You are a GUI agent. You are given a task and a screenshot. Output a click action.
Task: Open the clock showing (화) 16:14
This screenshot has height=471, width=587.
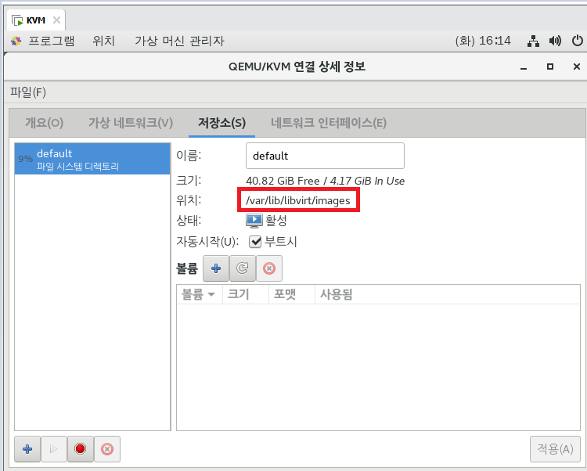(x=483, y=41)
